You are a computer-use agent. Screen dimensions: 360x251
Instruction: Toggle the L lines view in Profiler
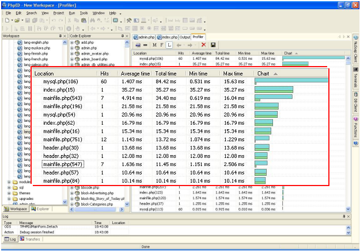point(169,45)
